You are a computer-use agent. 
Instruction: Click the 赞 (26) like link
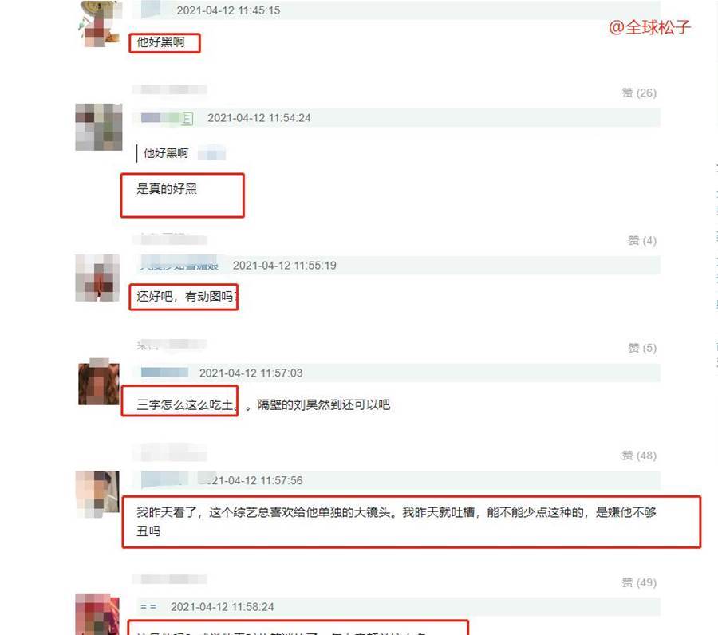point(639,93)
